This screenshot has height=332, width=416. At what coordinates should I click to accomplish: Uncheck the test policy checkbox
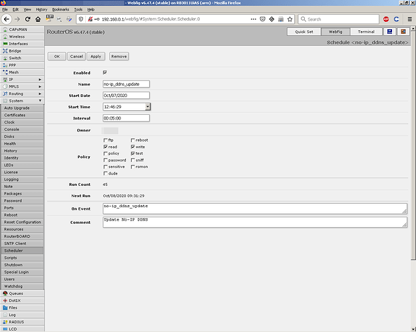[x=133, y=153]
